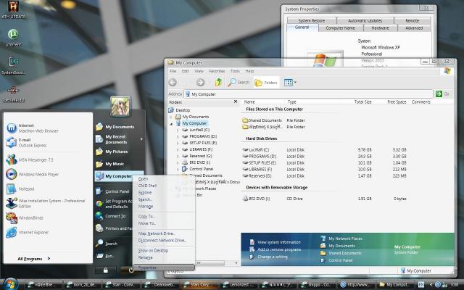Click the green Go button
Viewport: 464px width, 290px height.
coord(443,94)
